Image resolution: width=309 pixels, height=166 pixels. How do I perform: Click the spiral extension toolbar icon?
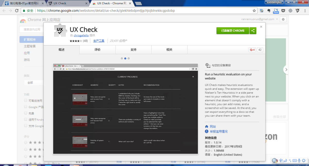(290, 11)
